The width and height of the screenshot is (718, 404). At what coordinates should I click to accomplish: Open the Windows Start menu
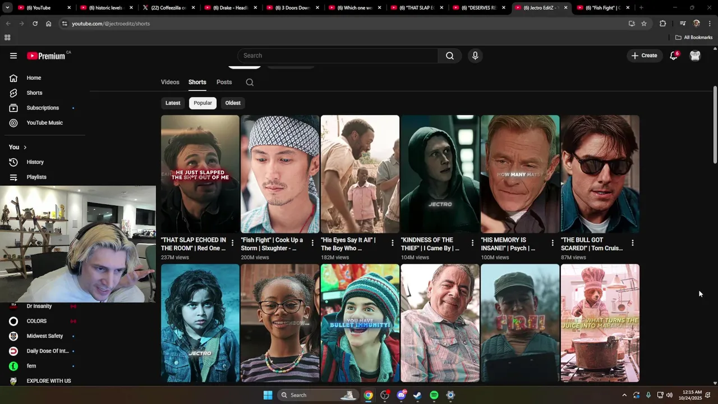pos(268,395)
